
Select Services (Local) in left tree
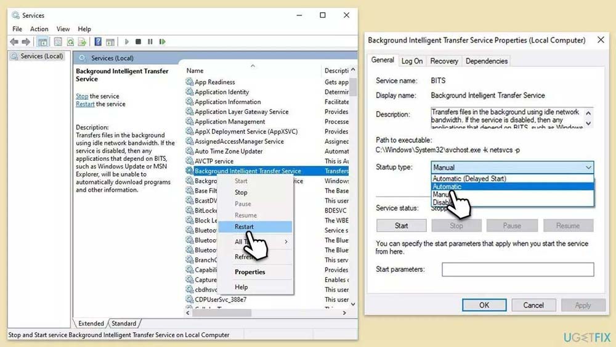[42, 56]
